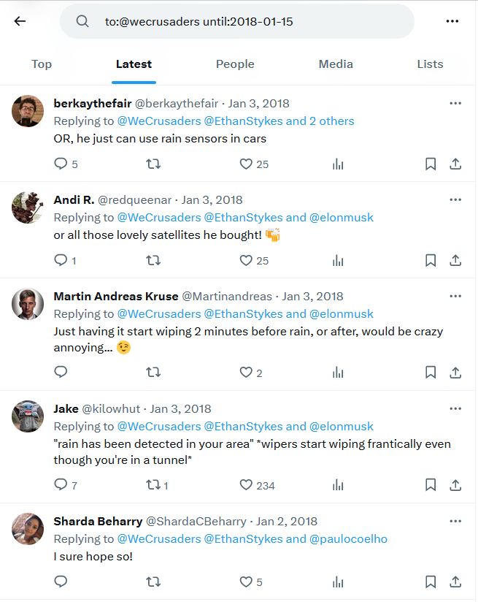Image resolution: width=478 pixels, height=602 pixels.
Task: Retweet Andi R.'s satellites tweet
Action: [x=153, y=261]
